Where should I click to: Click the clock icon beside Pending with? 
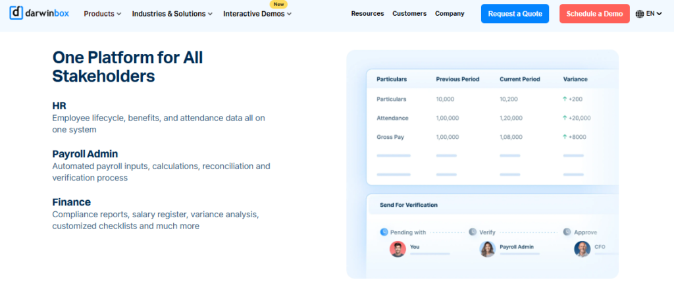coord(384,232)
